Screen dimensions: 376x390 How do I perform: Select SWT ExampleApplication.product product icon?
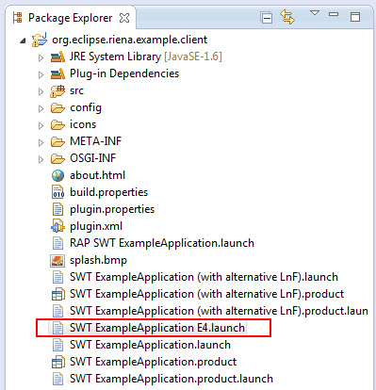pyautogui.click(x=58, y=363)
